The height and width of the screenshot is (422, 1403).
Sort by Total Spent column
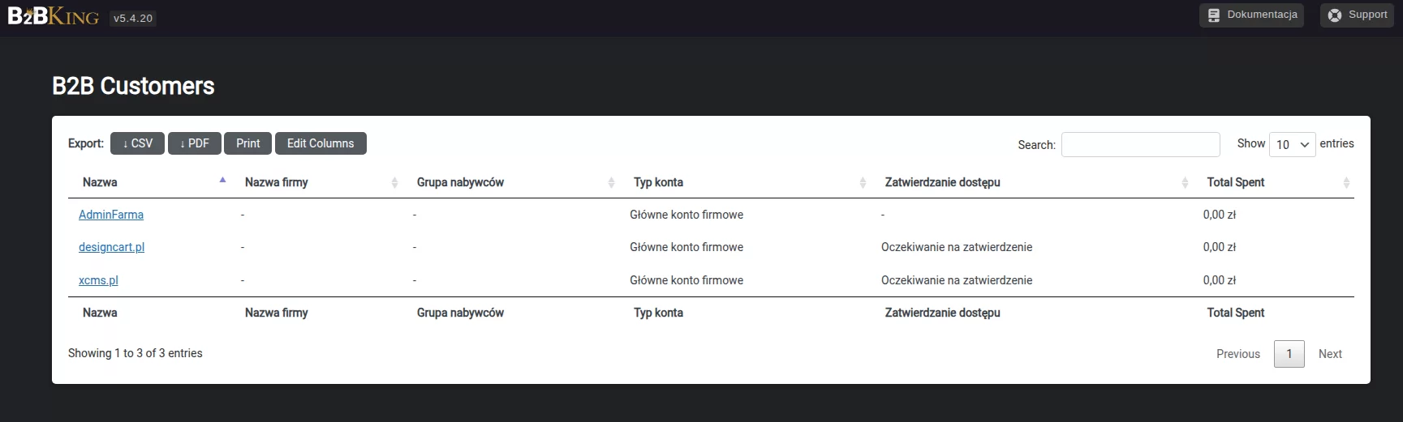(x=1235, y=182)
